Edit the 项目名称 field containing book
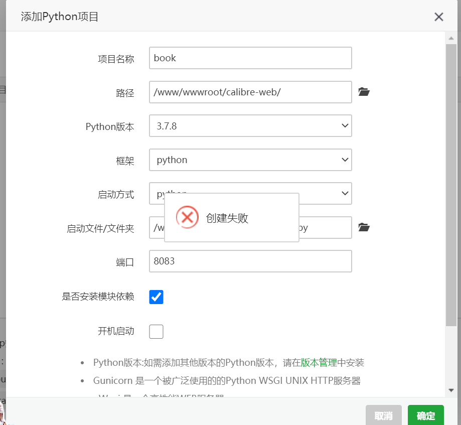The height and width of the screenshot is (425, 461). tap(250, 58)
